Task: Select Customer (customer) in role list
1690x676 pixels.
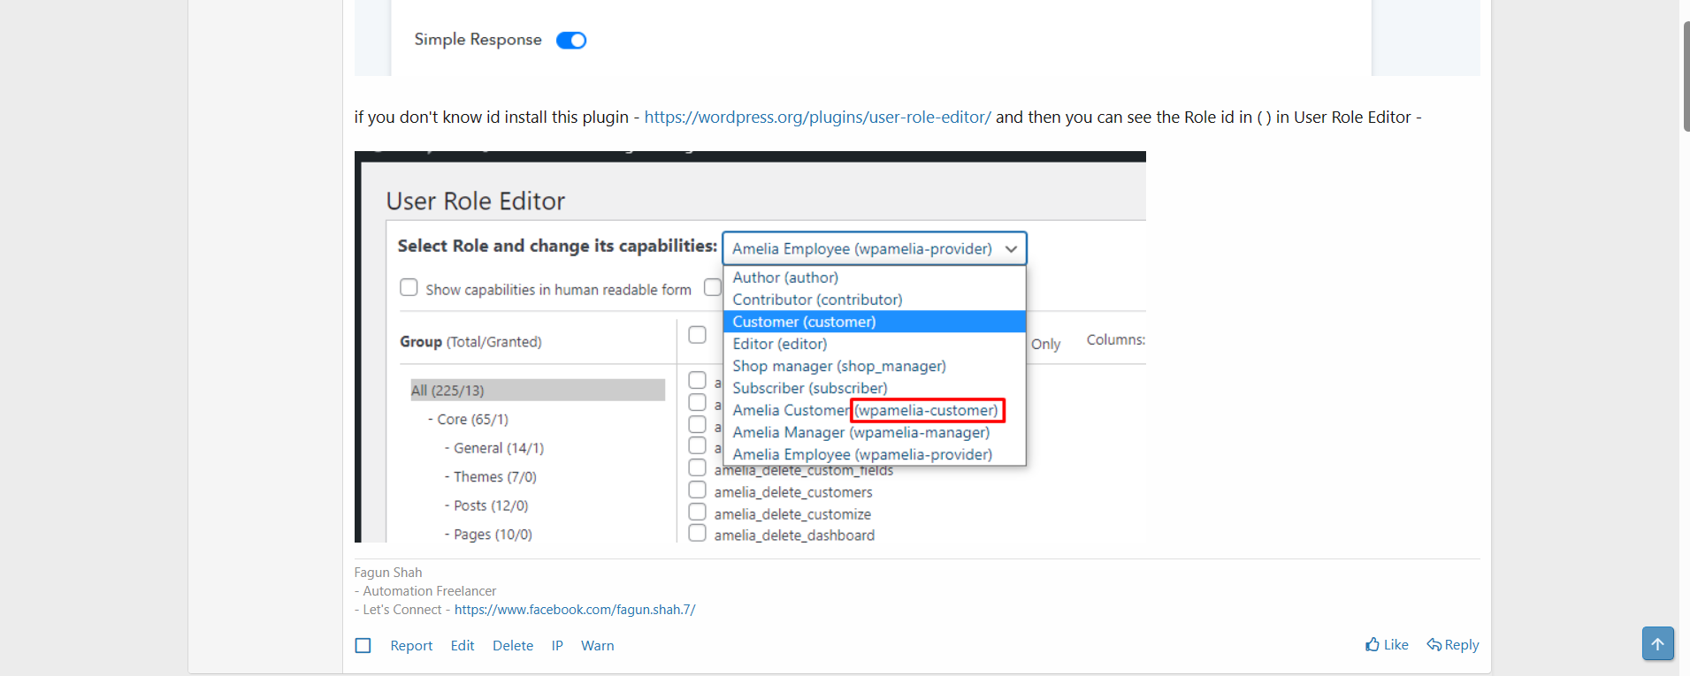Action: click(874, 322)
